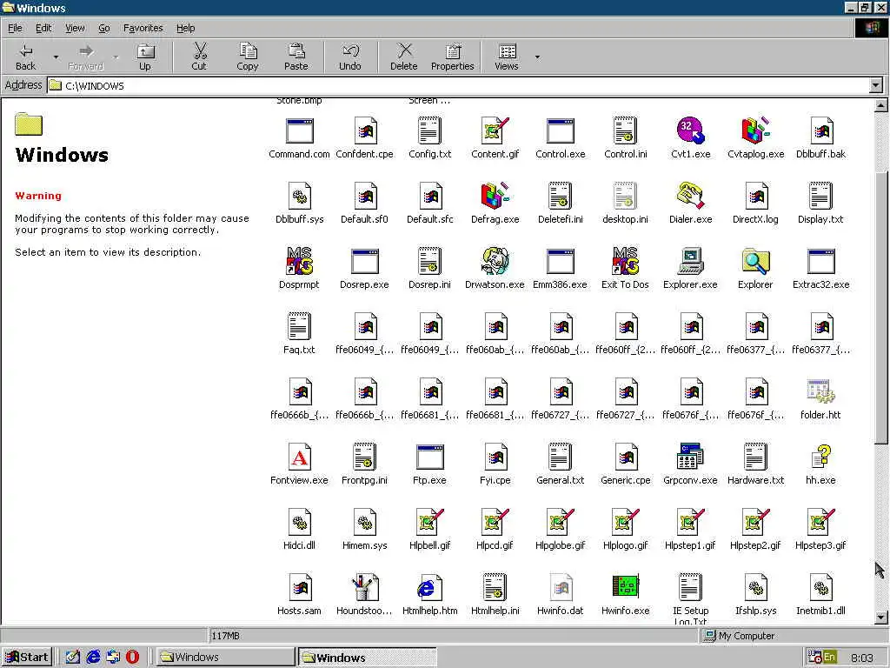890x668 pixels.
Task: Select the Emm386.exe icon
Action: (561, 262)
